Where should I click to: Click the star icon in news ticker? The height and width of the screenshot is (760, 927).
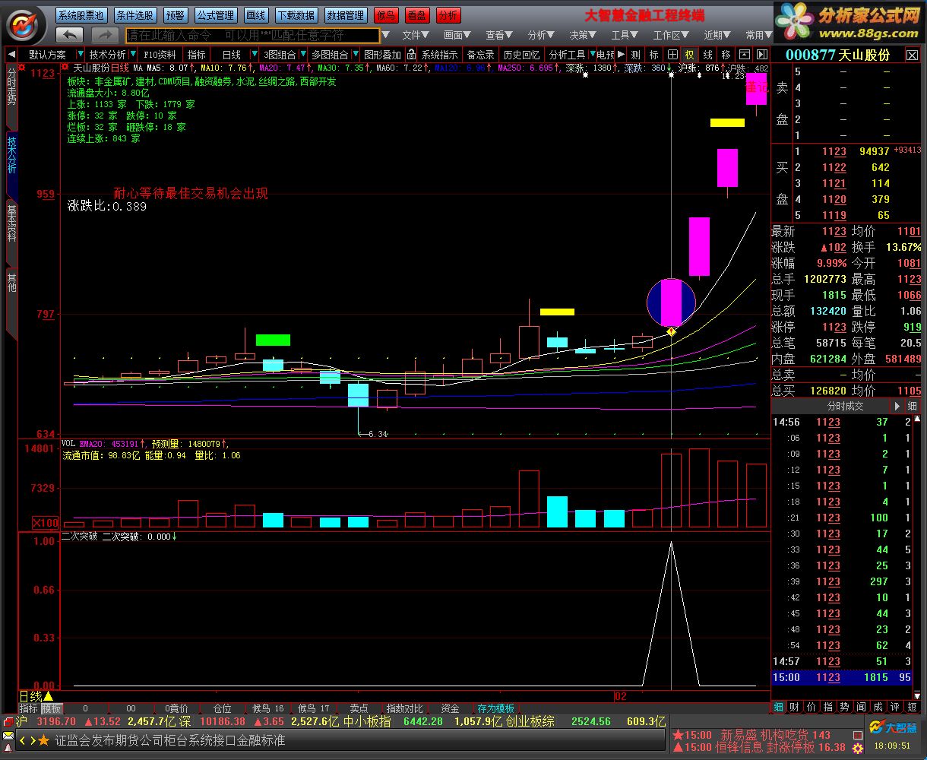click(x=44, y=740)
